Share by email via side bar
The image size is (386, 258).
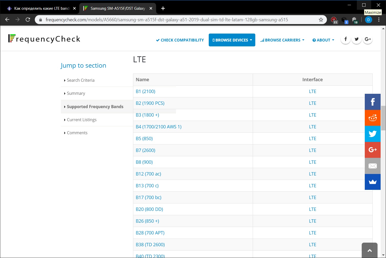coord(373,166)
